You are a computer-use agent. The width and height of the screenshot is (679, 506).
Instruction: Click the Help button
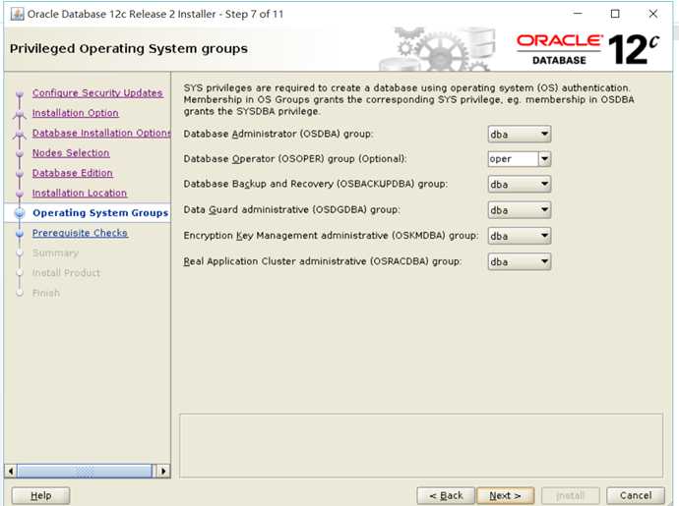40,495
